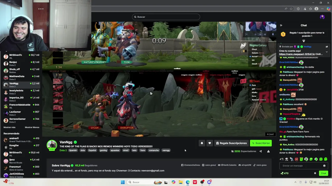Open Microsoft Edge from the taskbar

pyautogui.click(x=188, y=182)
